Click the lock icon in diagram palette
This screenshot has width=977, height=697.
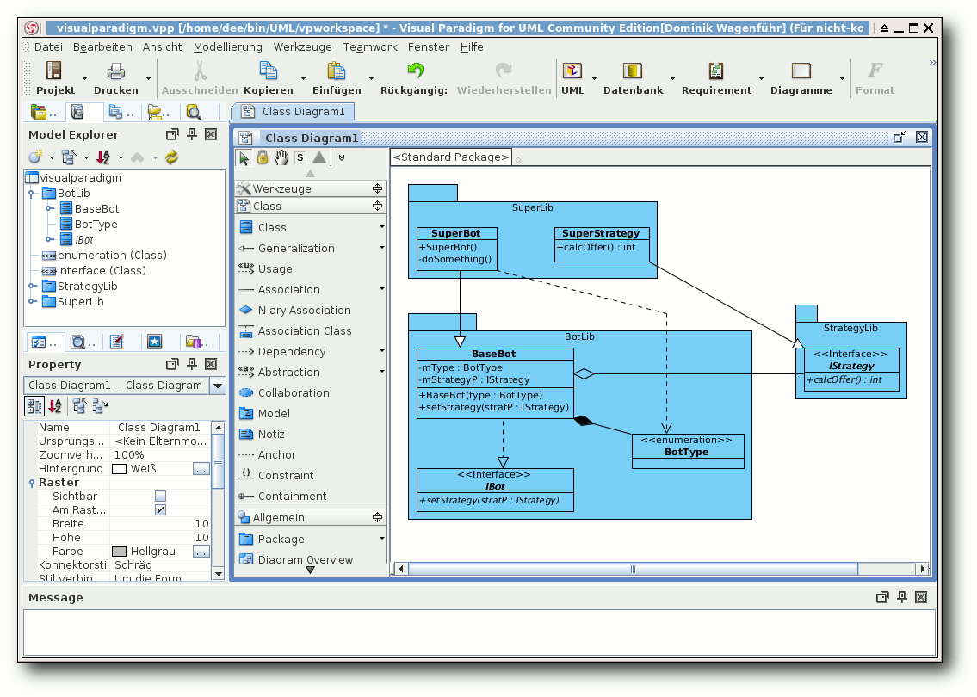(x=263, y=157)
